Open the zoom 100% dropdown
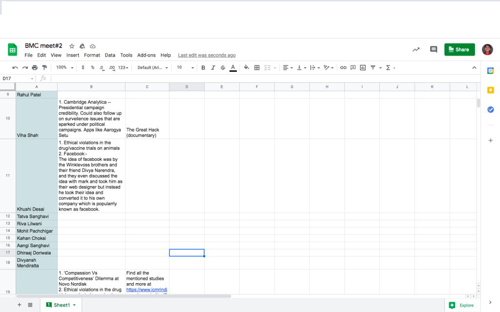The height and width of the screenshot is (312, 500). 65,67
